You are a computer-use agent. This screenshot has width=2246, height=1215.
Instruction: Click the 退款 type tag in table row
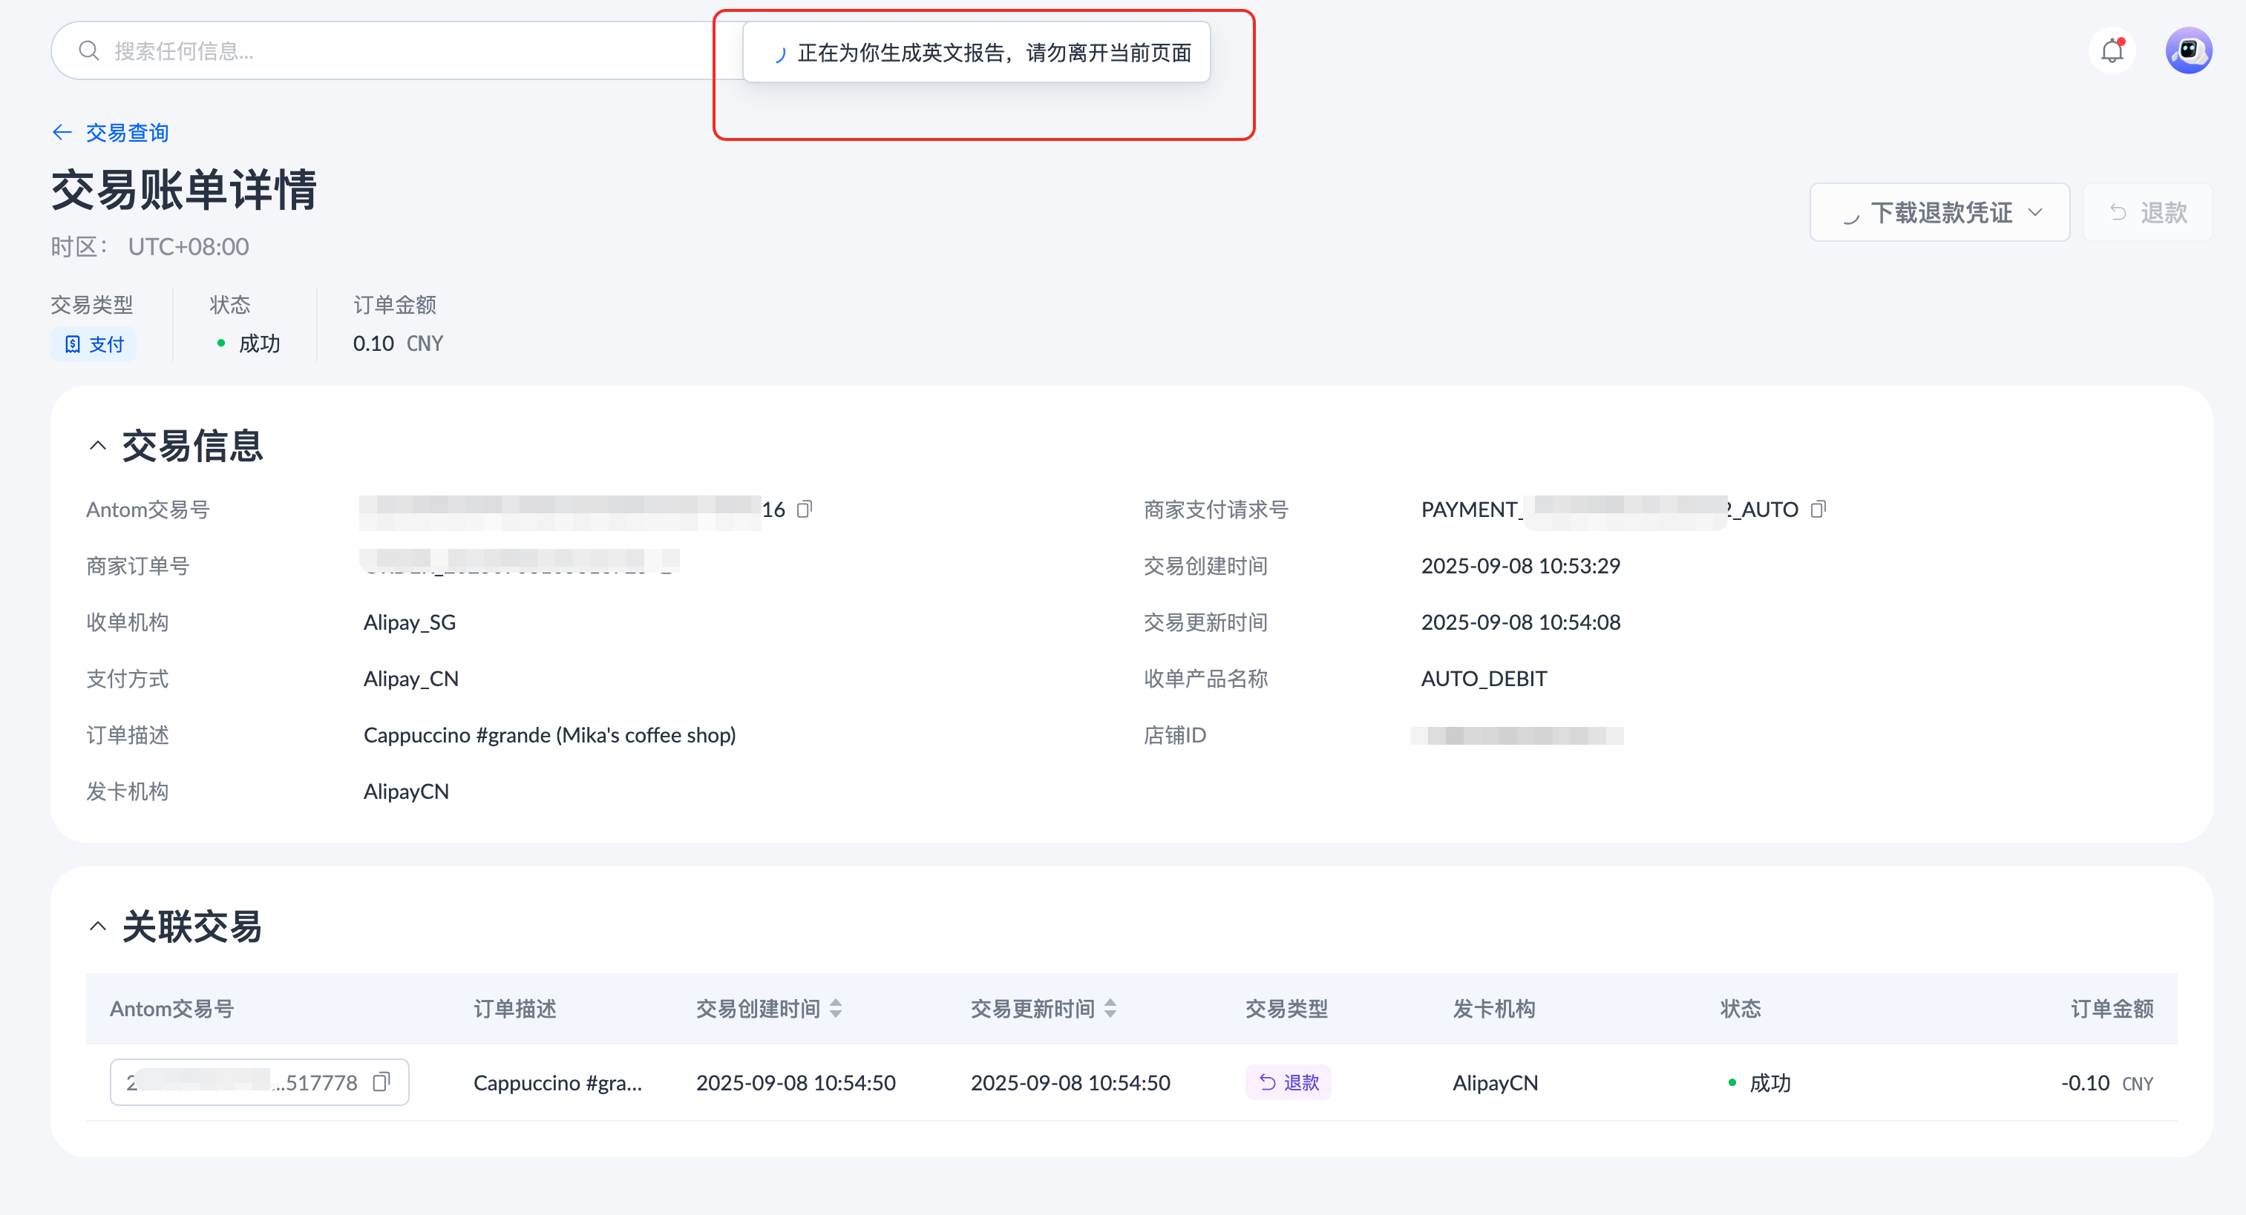(1288, 1082)
